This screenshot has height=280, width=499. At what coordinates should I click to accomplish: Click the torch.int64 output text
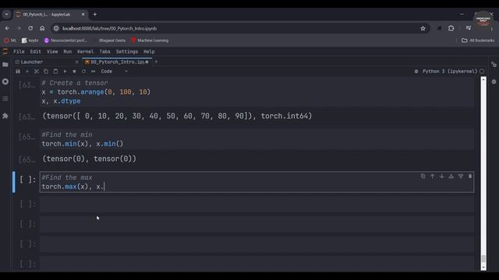point(285,116)
